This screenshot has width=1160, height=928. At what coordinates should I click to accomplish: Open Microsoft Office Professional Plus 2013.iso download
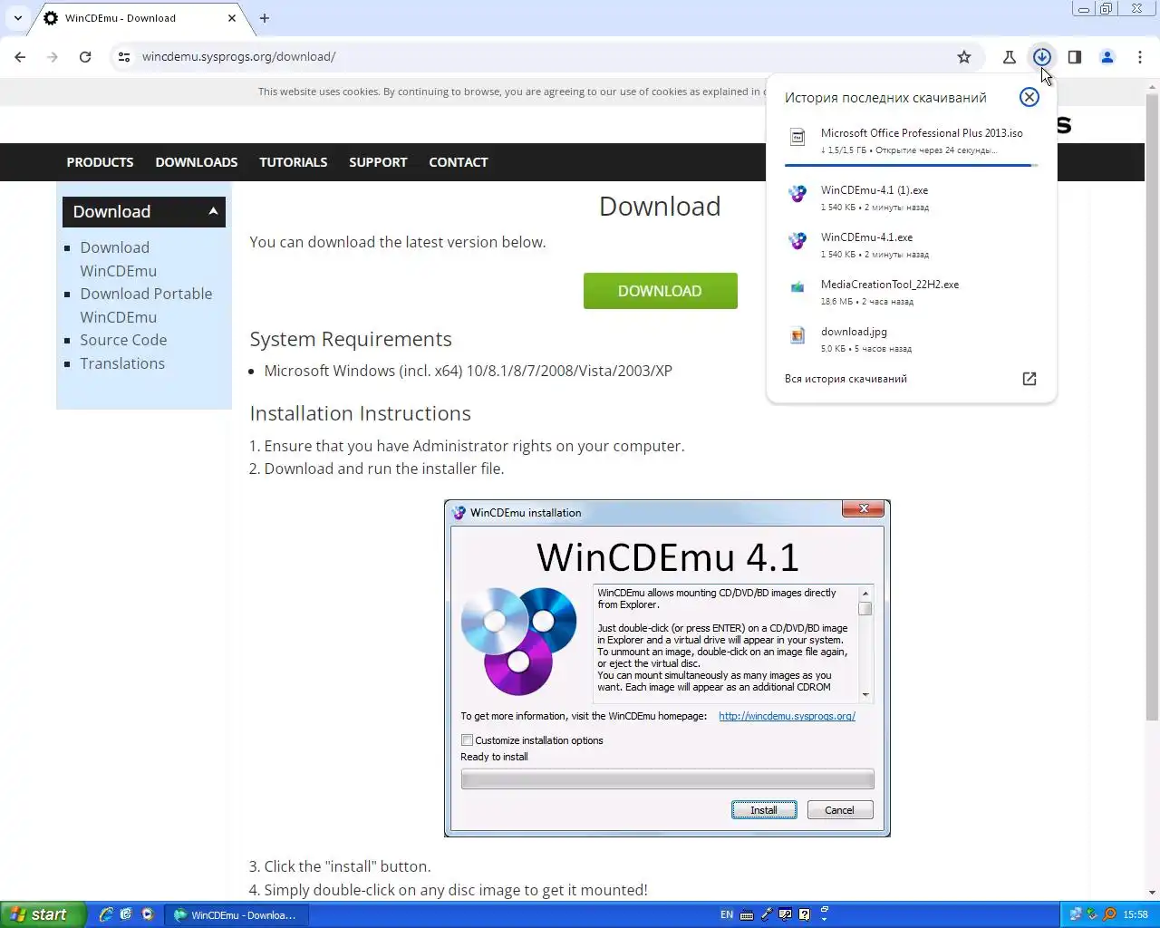click(x=911, y=140)
